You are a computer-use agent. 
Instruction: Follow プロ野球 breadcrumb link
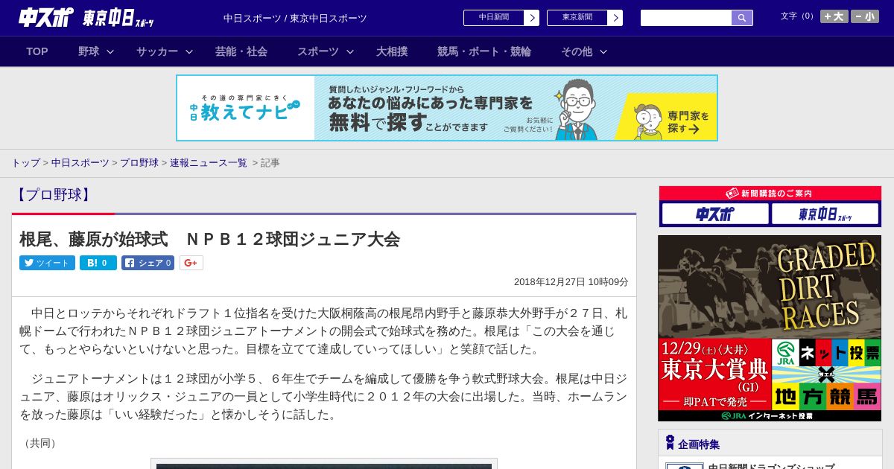(139, 162)
